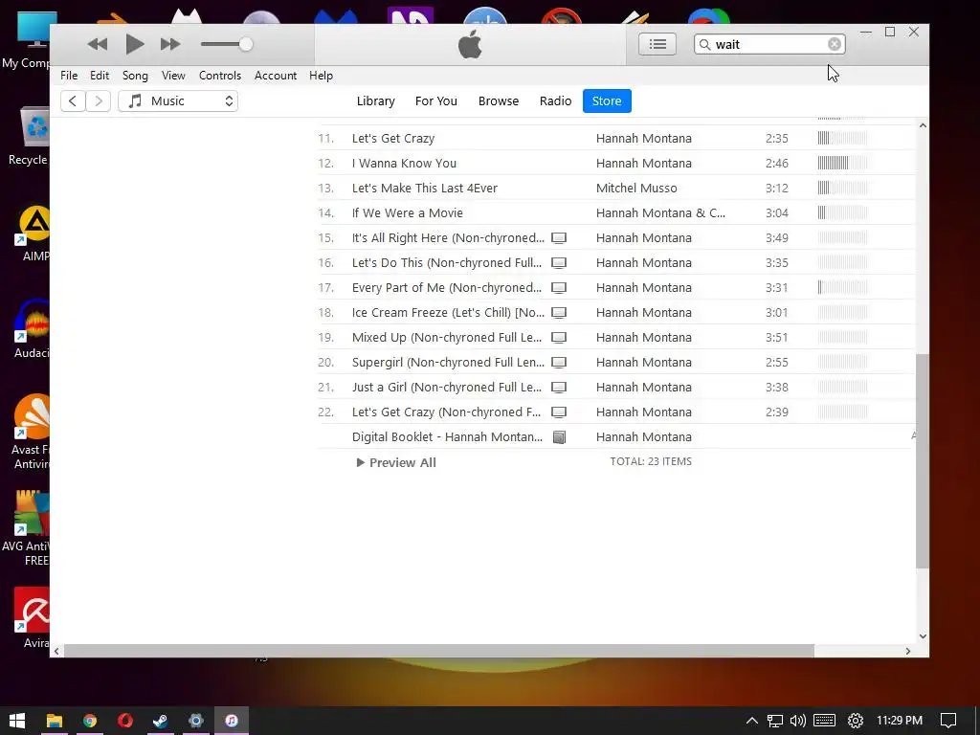Image resolution: width=980 pixels, height=735 pixels.
Task: Go back with the left chevron
Action: click(x=73, y=100)
